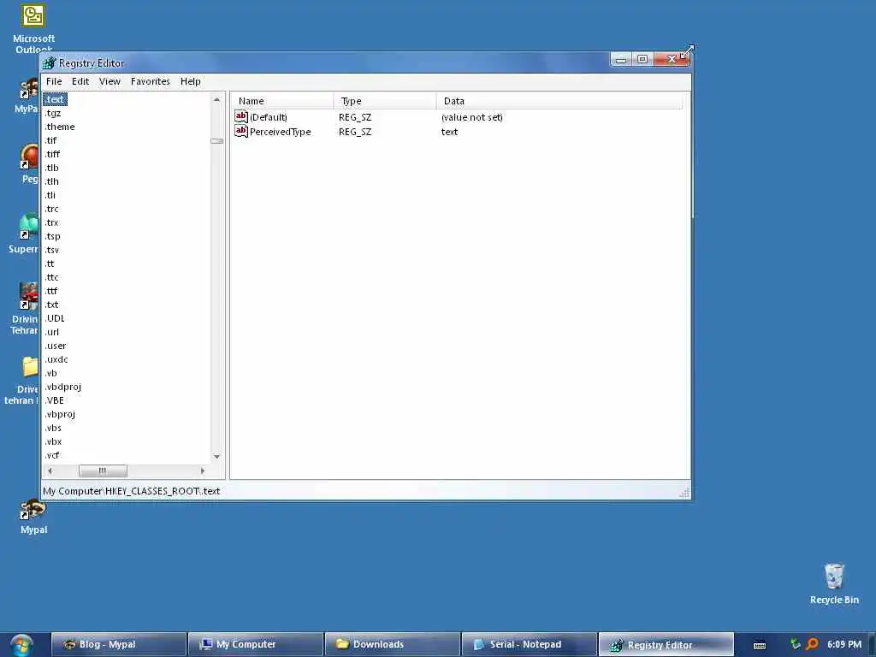Select the .uxdc key
This screenshot has width=876, height=657.
(56, 360)
